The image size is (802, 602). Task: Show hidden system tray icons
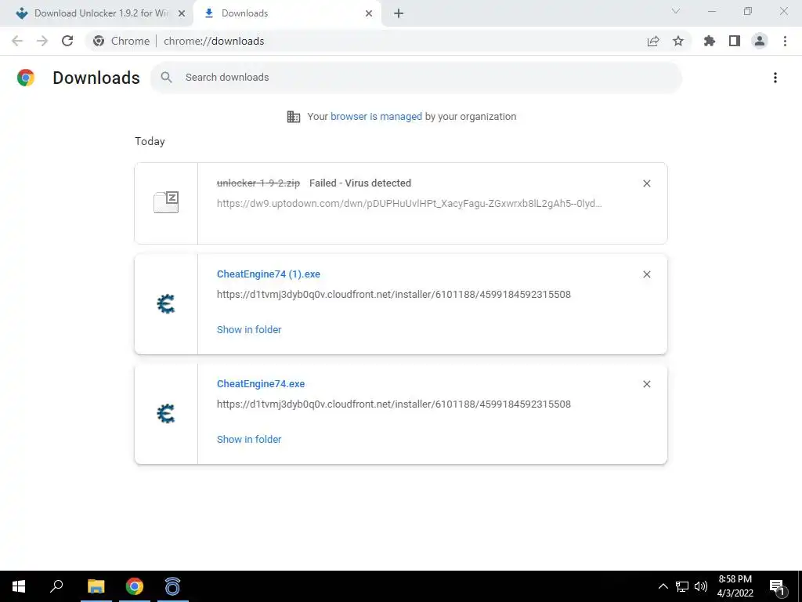(x=663, y=586)
